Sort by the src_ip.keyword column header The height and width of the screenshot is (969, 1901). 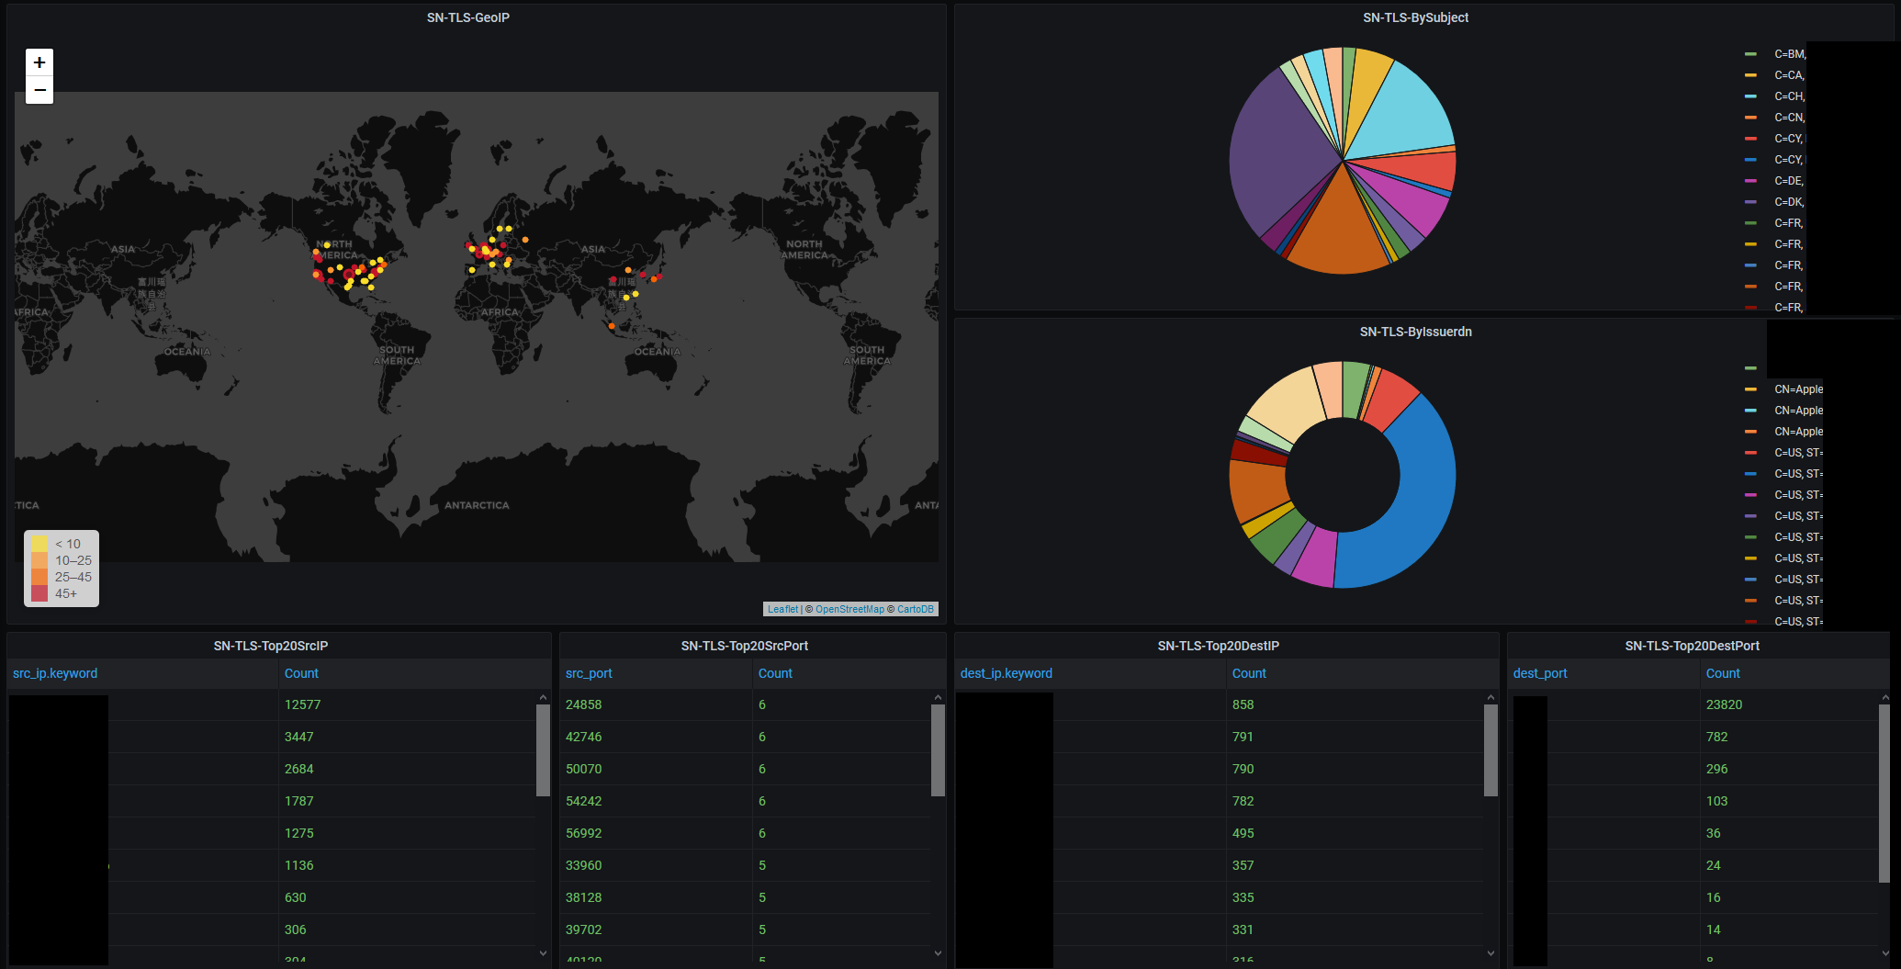point(55,673)
